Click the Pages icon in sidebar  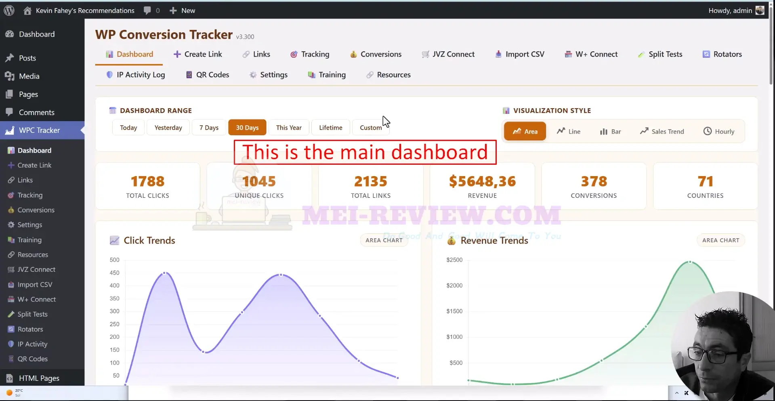pyautogui.click(x=10, y=94)
